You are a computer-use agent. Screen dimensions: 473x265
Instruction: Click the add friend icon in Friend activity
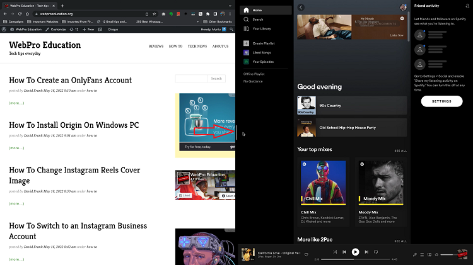[x=467, y=6]
